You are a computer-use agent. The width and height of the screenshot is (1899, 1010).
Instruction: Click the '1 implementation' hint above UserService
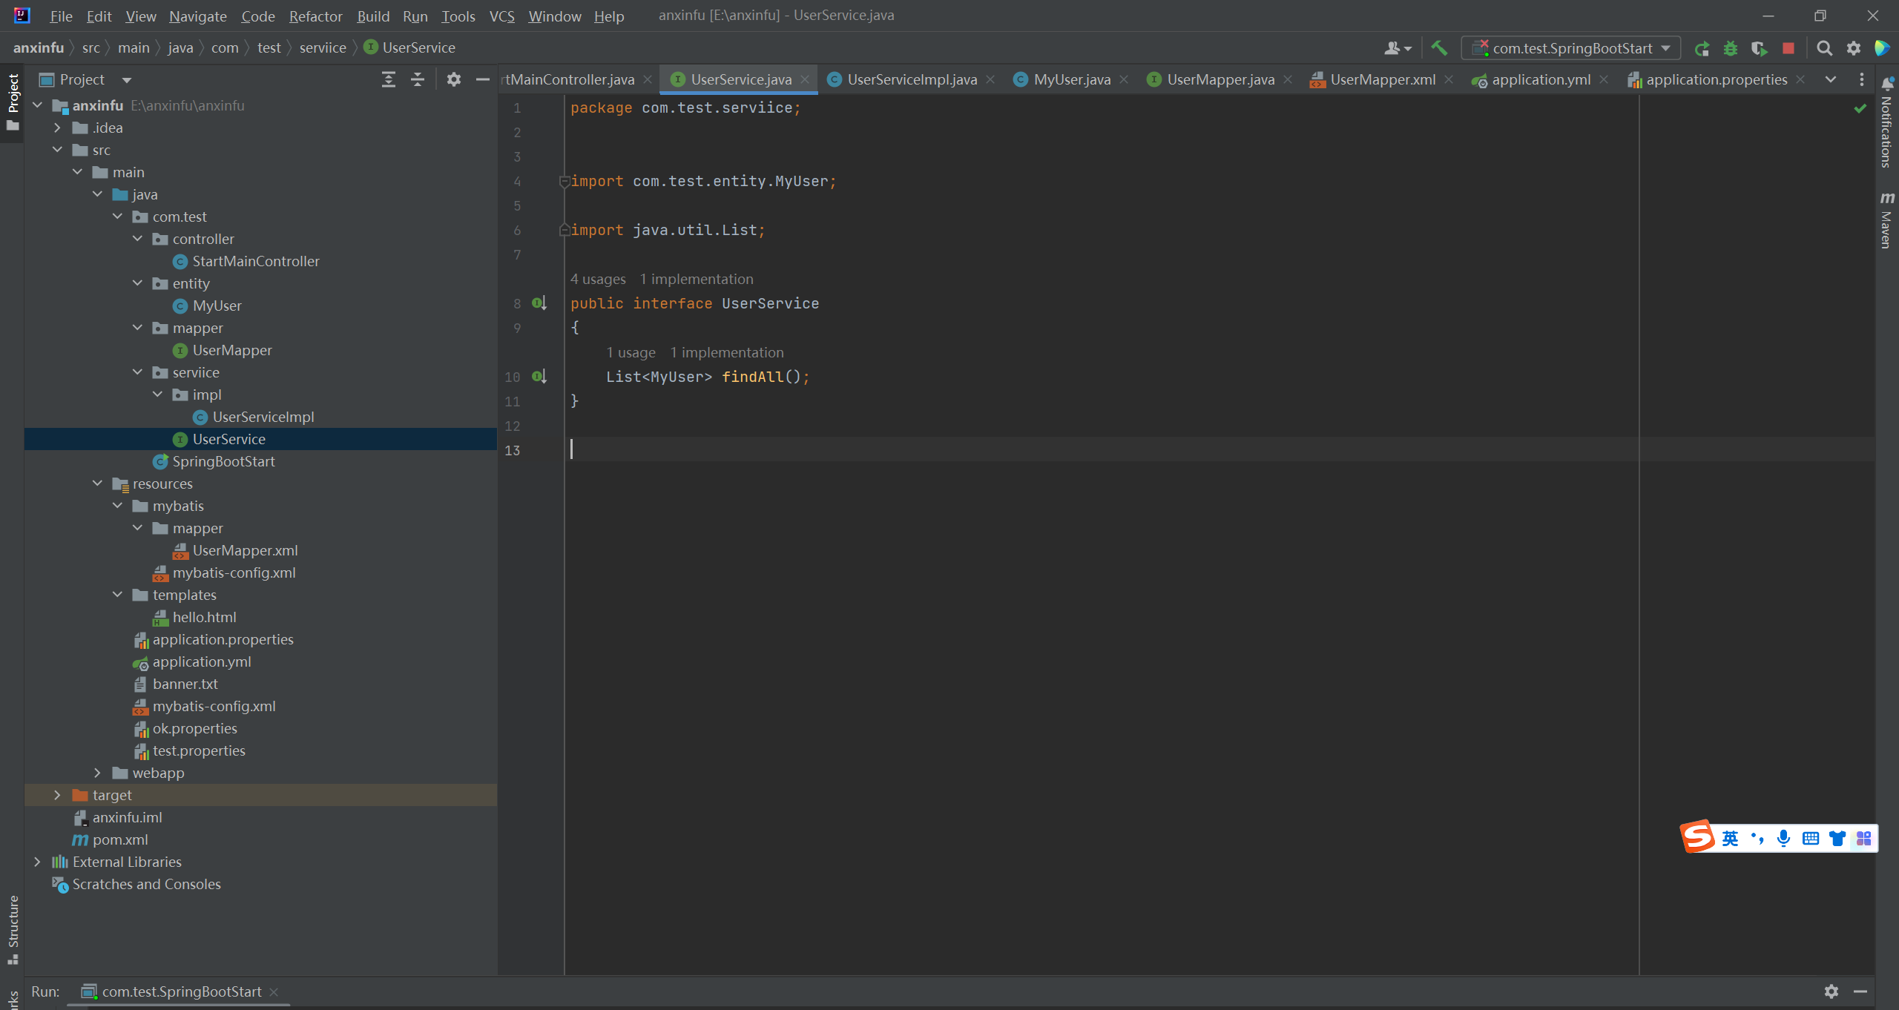pyautogui.click(x=696, y=279)
